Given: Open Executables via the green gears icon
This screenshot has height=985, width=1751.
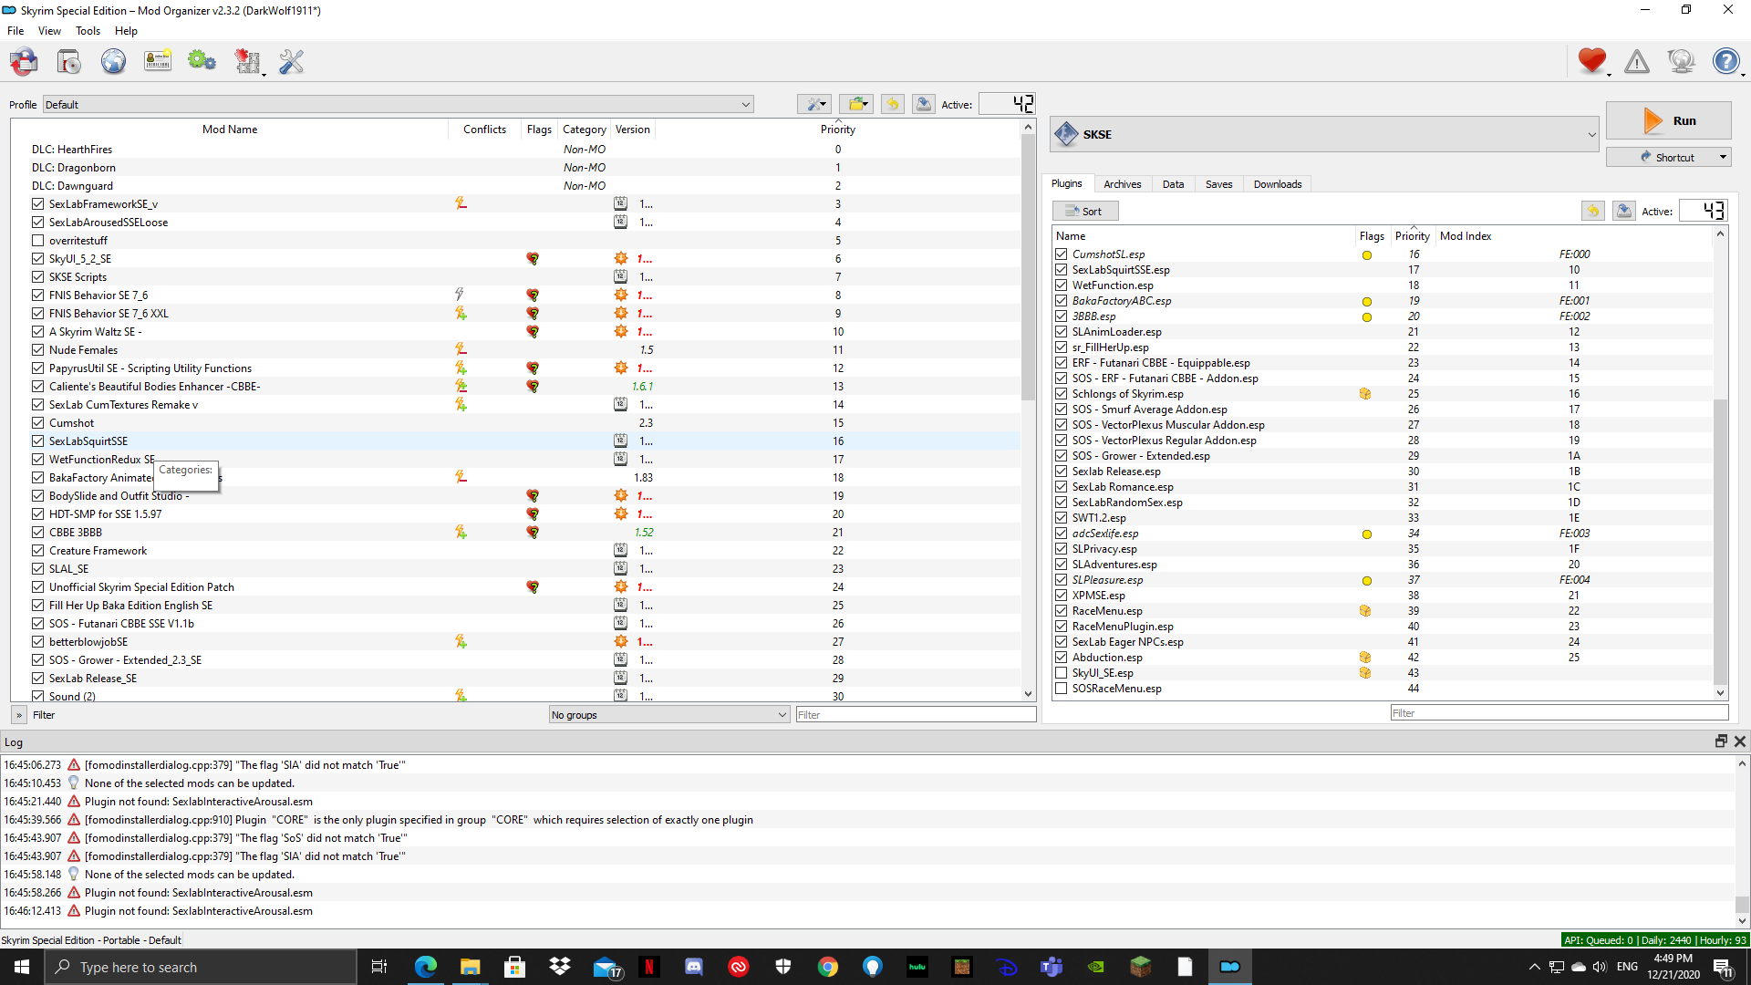Looking at the screenshot, I should 202,61.
